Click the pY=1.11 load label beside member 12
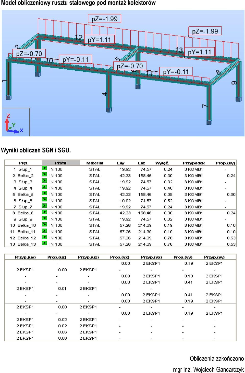 click(x=99, y=40)
